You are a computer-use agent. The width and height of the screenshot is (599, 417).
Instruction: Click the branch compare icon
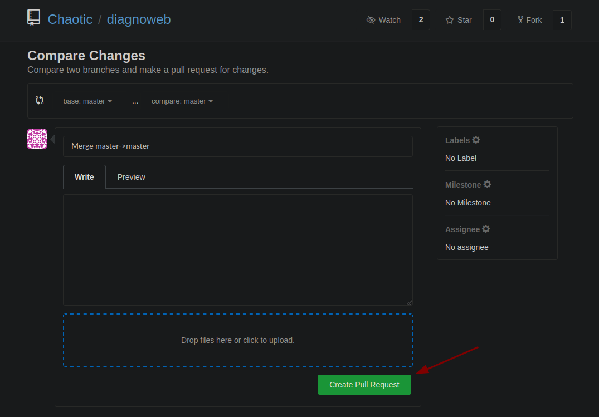tap(40, 100)
